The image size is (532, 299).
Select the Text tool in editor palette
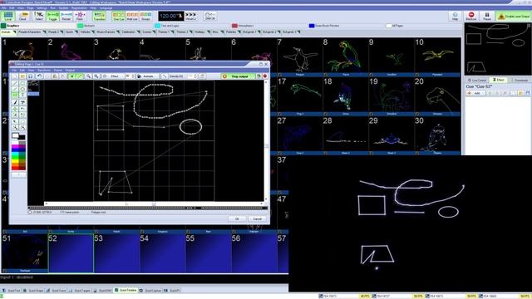coord(22,96)
